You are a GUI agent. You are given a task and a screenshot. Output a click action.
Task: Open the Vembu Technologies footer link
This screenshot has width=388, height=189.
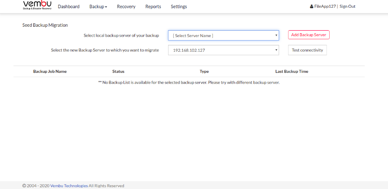[x=69, y=186]
